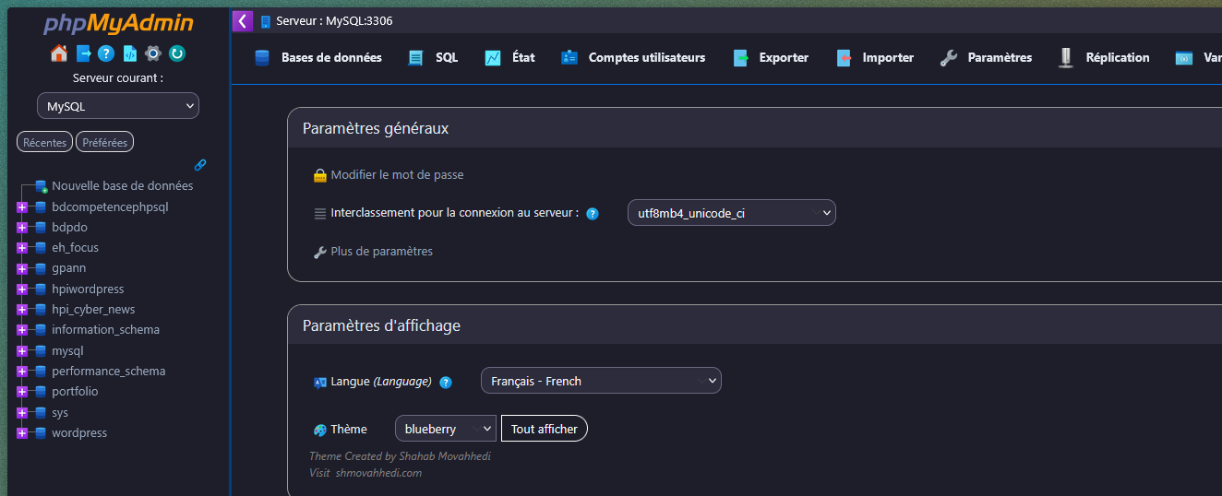Click the help icon next to Interclassement label
This screenshot has width=1222, height=496.
(593, 214)
